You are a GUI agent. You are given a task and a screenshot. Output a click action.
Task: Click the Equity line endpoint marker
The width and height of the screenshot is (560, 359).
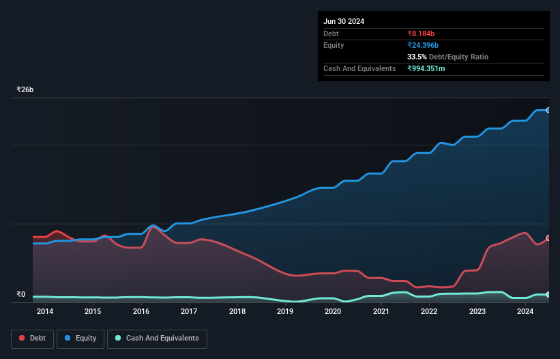(548, 111)
